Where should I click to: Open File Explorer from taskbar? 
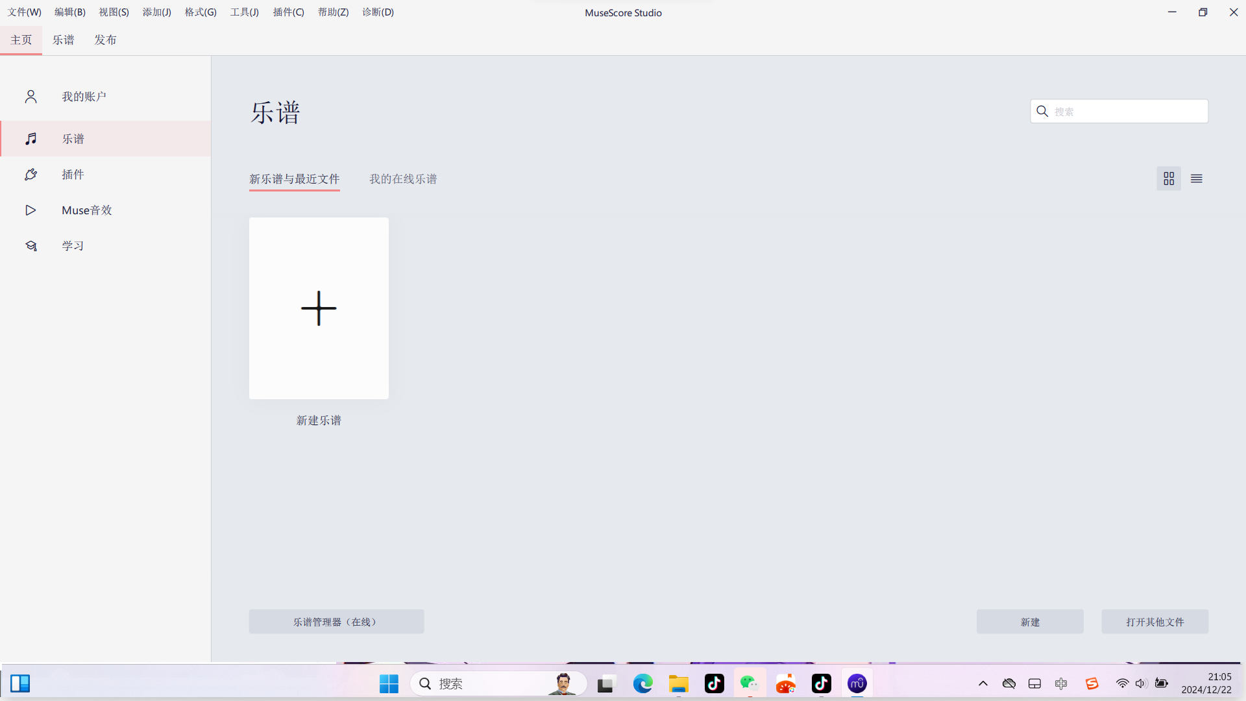(679, 683)
